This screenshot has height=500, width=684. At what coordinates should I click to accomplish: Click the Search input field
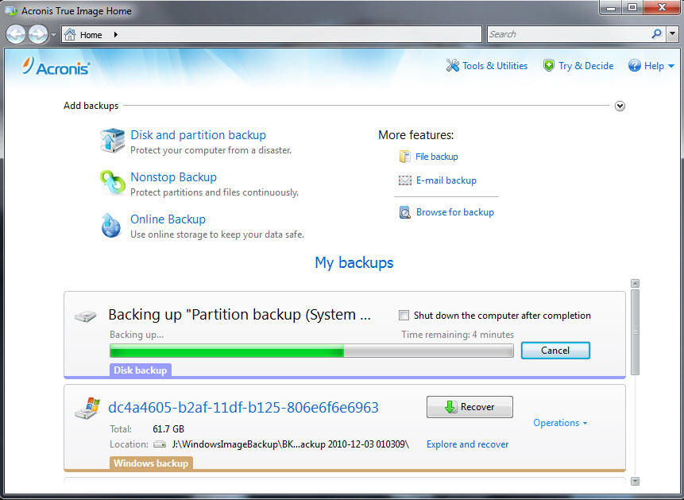(x=568, y=34)
